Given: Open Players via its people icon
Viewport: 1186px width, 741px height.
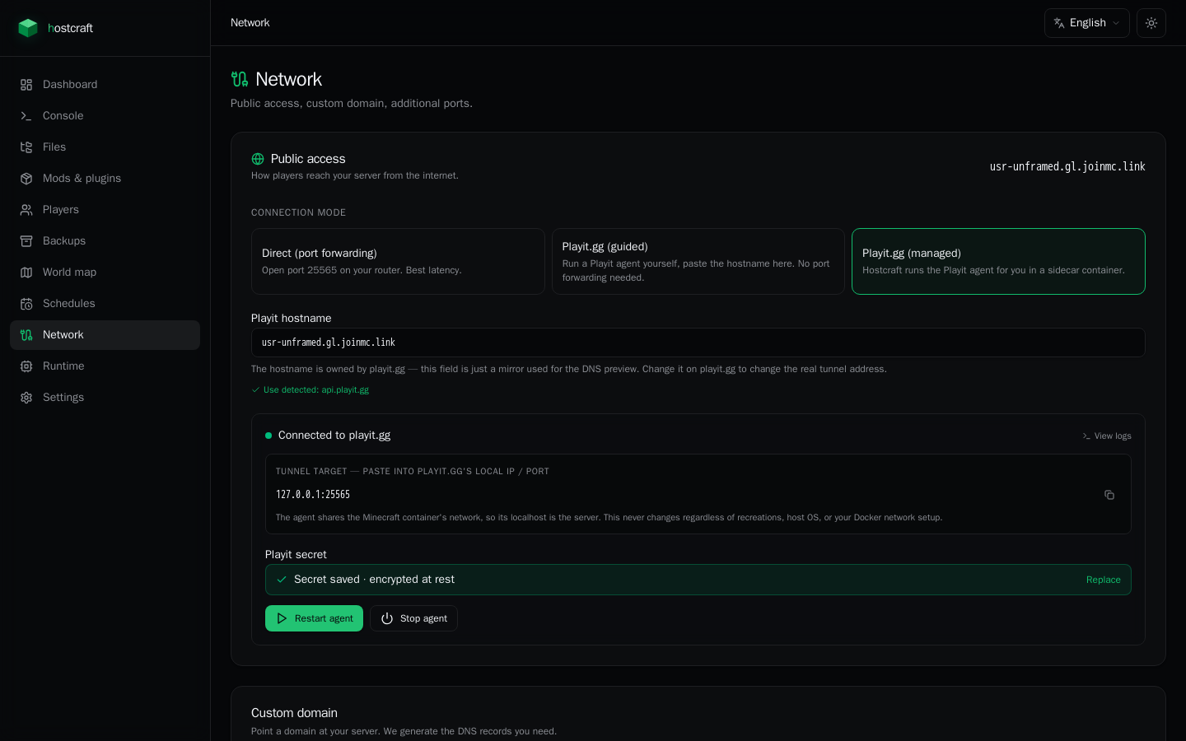Looking at the screenshot, I should [x=26, y=210].
